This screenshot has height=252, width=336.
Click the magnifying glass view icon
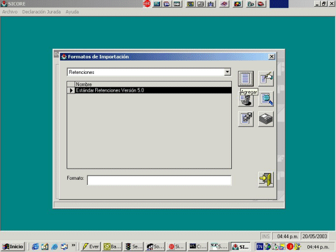pyautogui.click(x=266, y=99)
